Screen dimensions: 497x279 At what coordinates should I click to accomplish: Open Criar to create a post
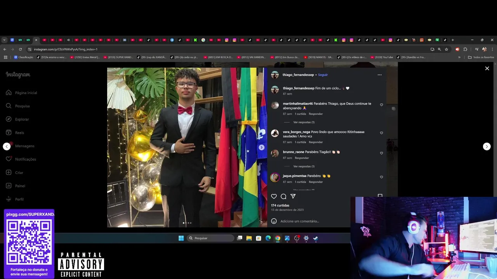pos(14,172)
